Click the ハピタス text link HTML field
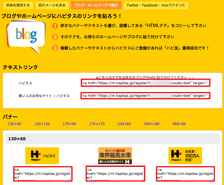Screen dimensions: 224x185 (145, 83)
